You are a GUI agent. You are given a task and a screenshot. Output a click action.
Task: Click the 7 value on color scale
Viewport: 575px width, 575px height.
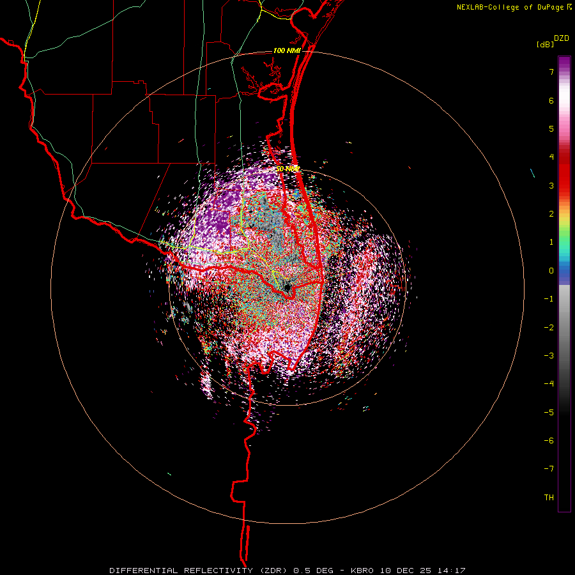(x=551, y=72)
